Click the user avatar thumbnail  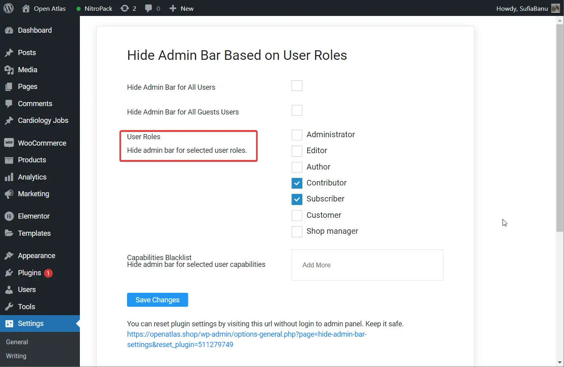[555, 8]
